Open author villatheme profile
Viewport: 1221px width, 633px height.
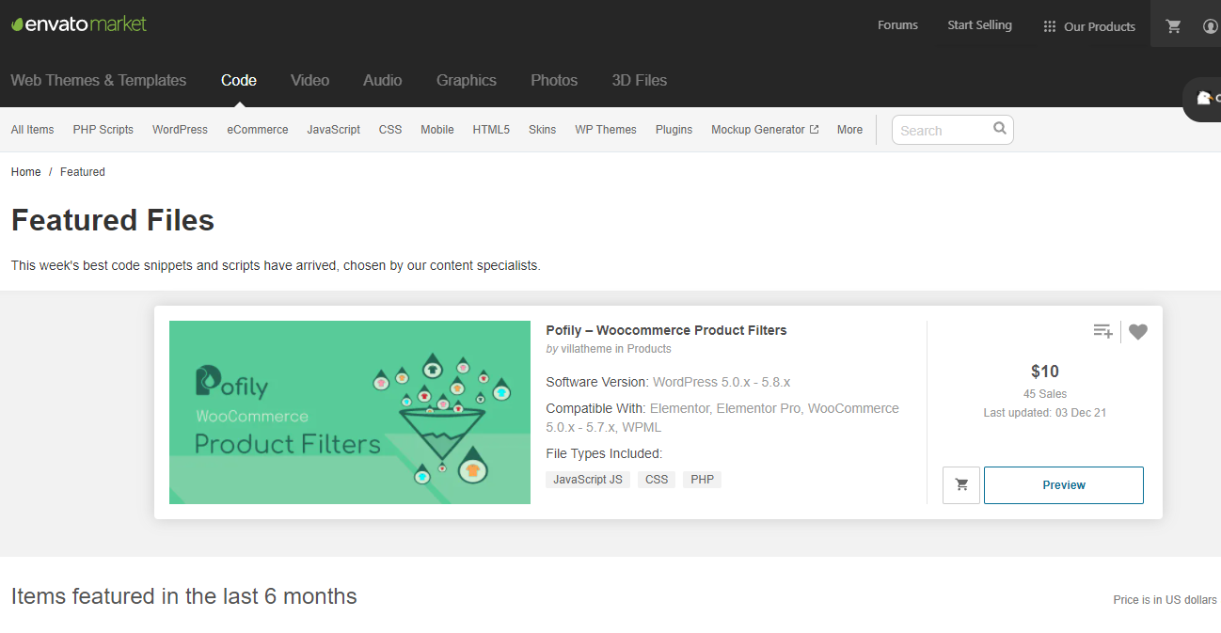pos(586,349)
